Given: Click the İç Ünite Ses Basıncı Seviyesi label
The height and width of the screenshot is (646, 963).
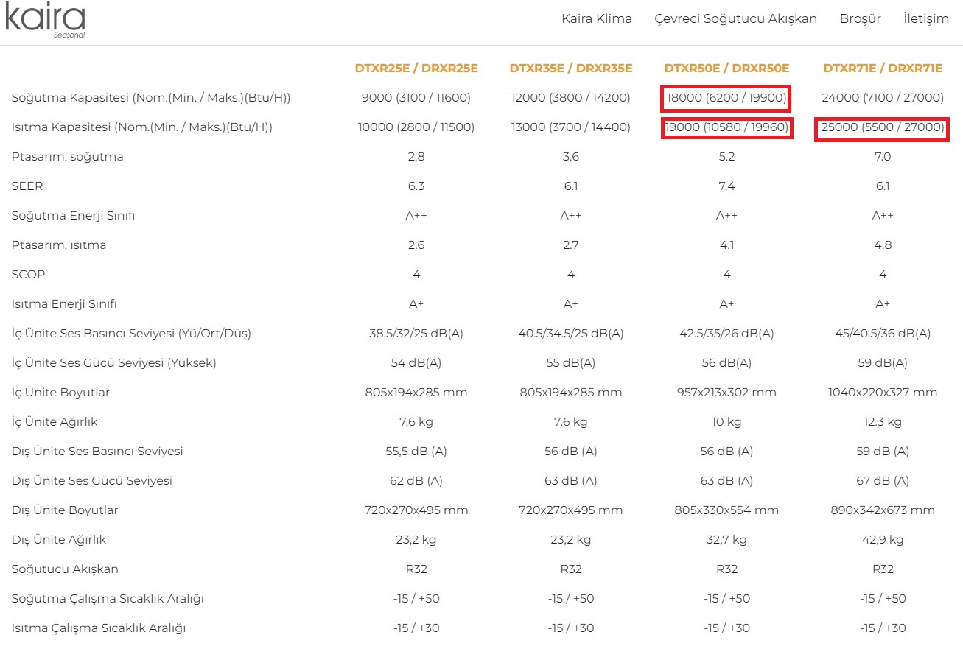Looking at the screenshot, I should (x=131, y=334).
